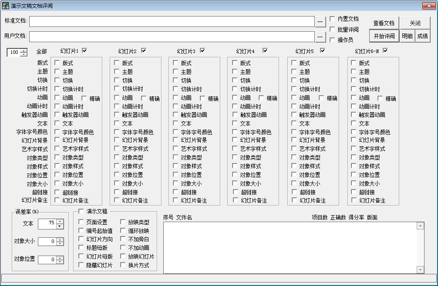This screenshot has width=438, height=286.
Task: Click browse button for 标准文档 field
Action: tap(320, 21)
